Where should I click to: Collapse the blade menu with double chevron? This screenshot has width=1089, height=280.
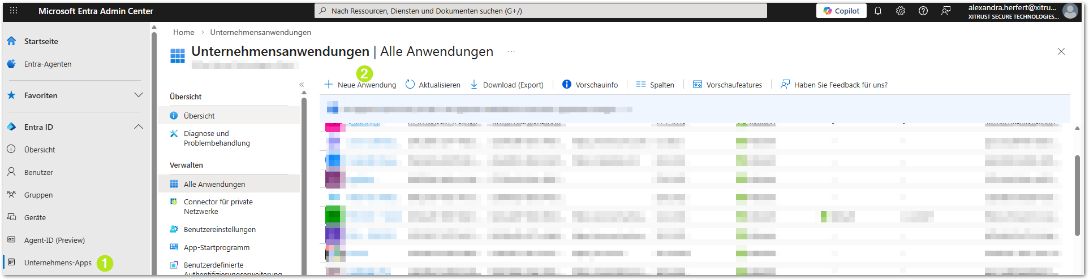302,85
